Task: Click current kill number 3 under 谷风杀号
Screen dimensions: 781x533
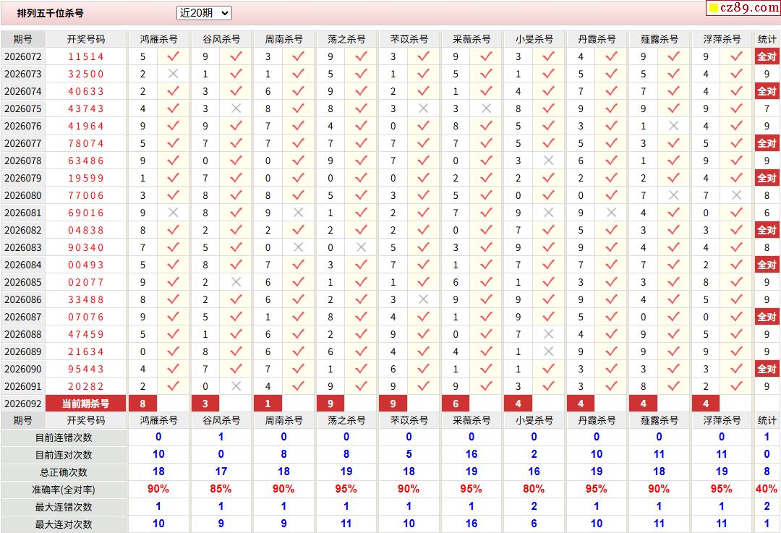Action: (205, 404)
